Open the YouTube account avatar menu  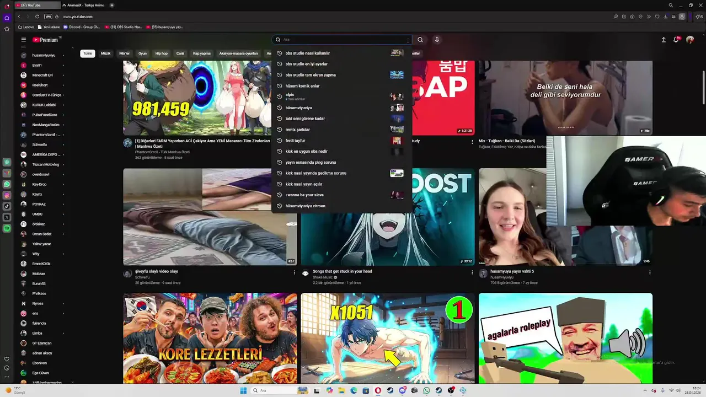[690, 40]
